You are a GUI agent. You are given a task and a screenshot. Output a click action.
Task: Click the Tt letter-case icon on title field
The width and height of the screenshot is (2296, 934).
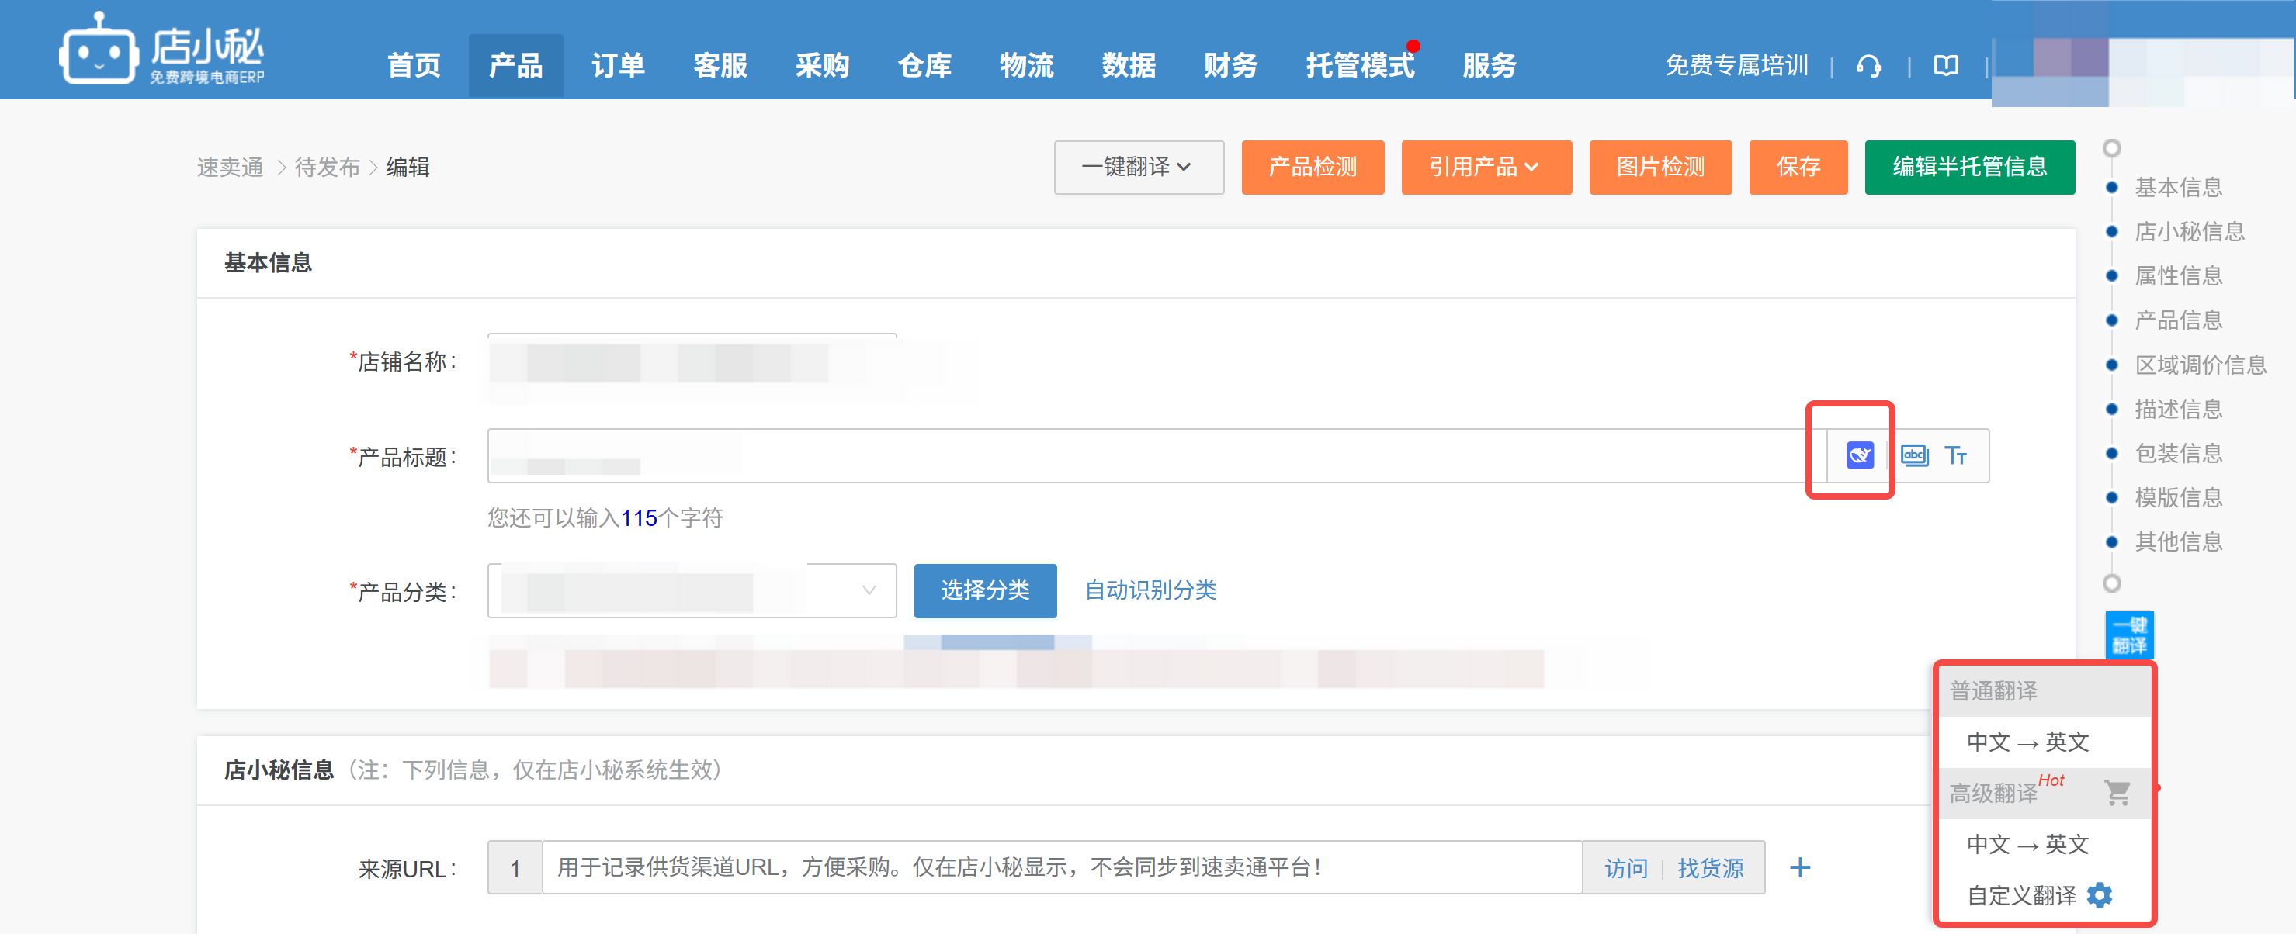click(1958, 455)
